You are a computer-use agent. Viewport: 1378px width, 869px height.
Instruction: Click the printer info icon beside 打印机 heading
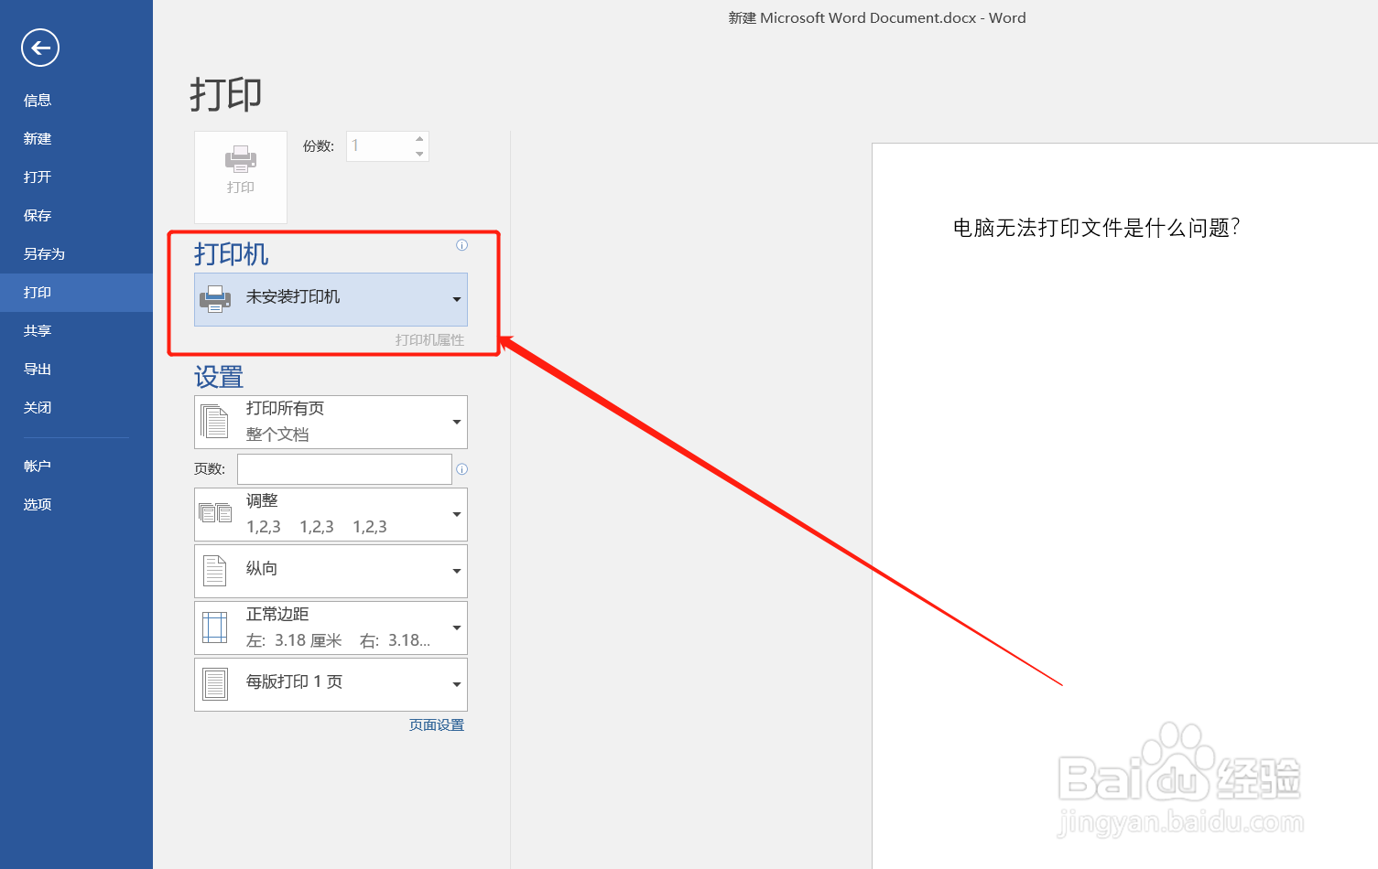pyautogui.click(x=461, y=245)
